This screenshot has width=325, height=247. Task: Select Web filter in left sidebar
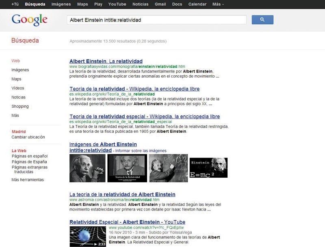pos(15,61)
